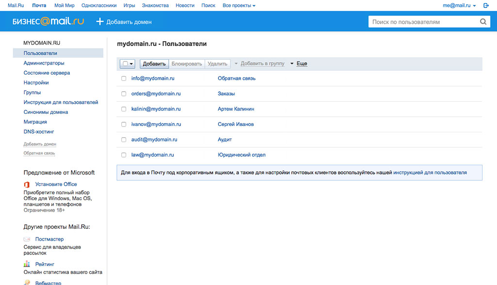Tick the checkbox for kalinin@mydomain.ru

(124, 109)
